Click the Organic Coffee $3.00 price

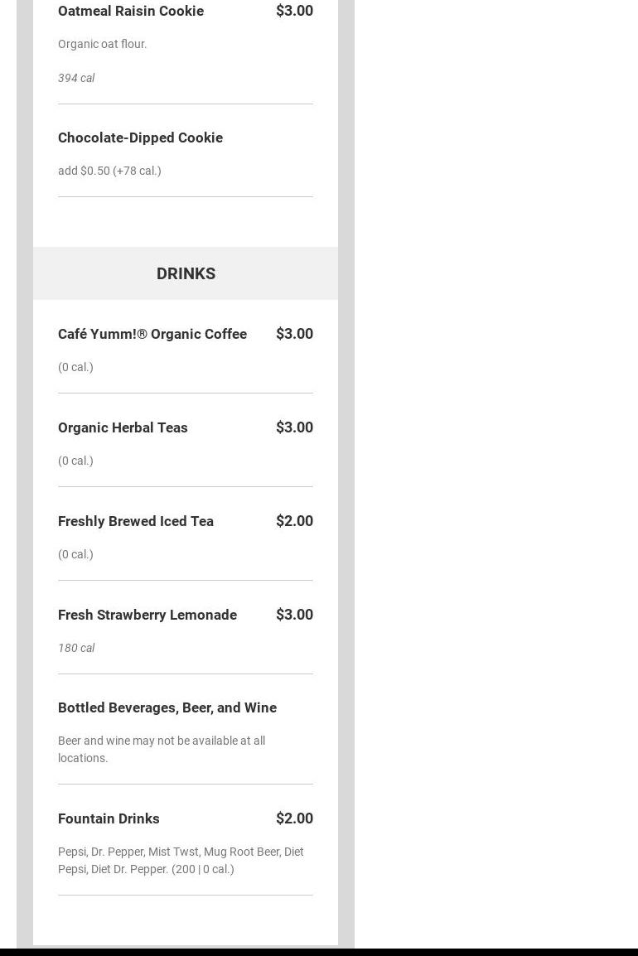click(294, 334)
